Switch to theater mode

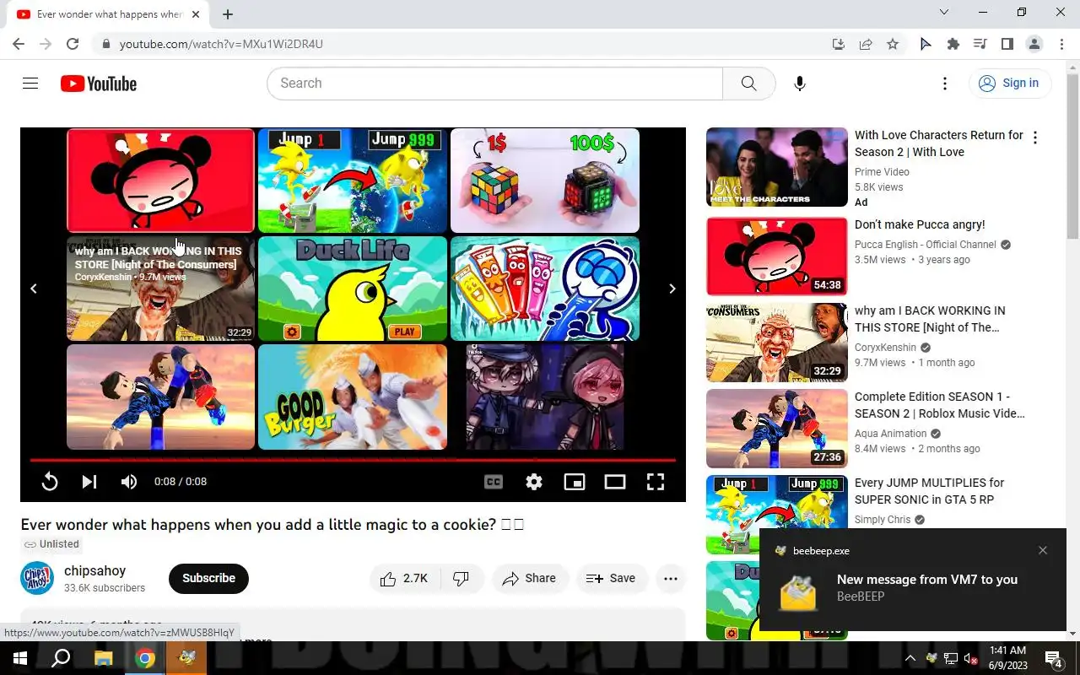click(615, 482)
